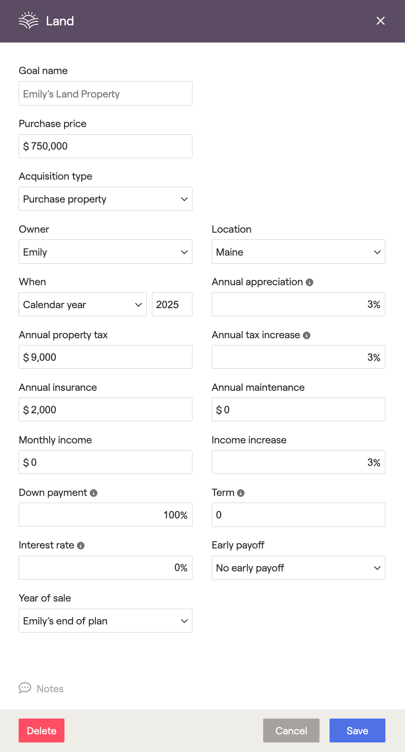
Task: Close the Land dialog with X
Action: [x=380, y=21]
